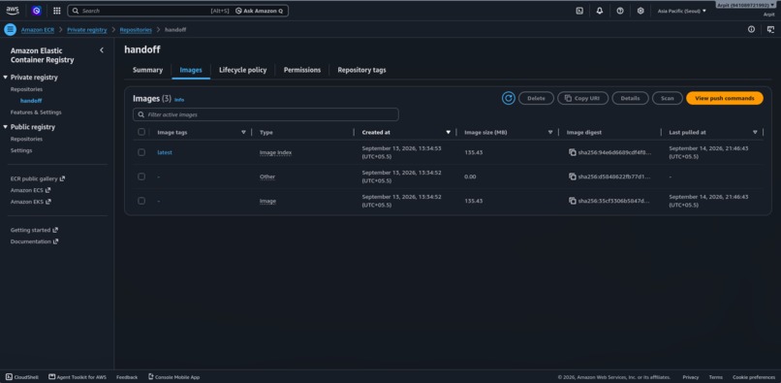This screenshot has width=781, height=383.
Task: Click the Details button
Action: click(630, 98)
